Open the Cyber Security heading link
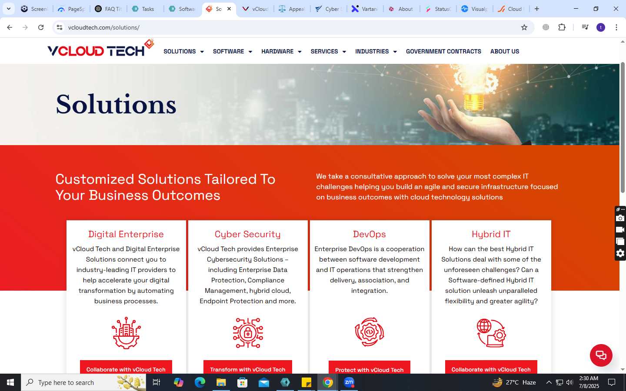Screen dimensions: 626x391 pos(248,234)
